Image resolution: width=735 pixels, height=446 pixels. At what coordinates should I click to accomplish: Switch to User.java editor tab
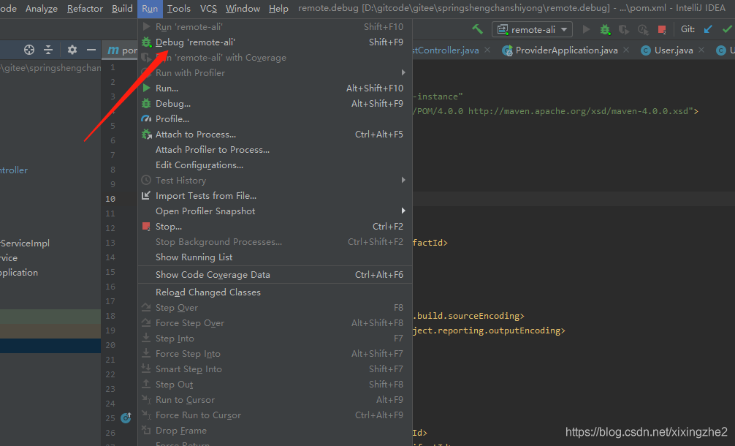pos(673,50)
